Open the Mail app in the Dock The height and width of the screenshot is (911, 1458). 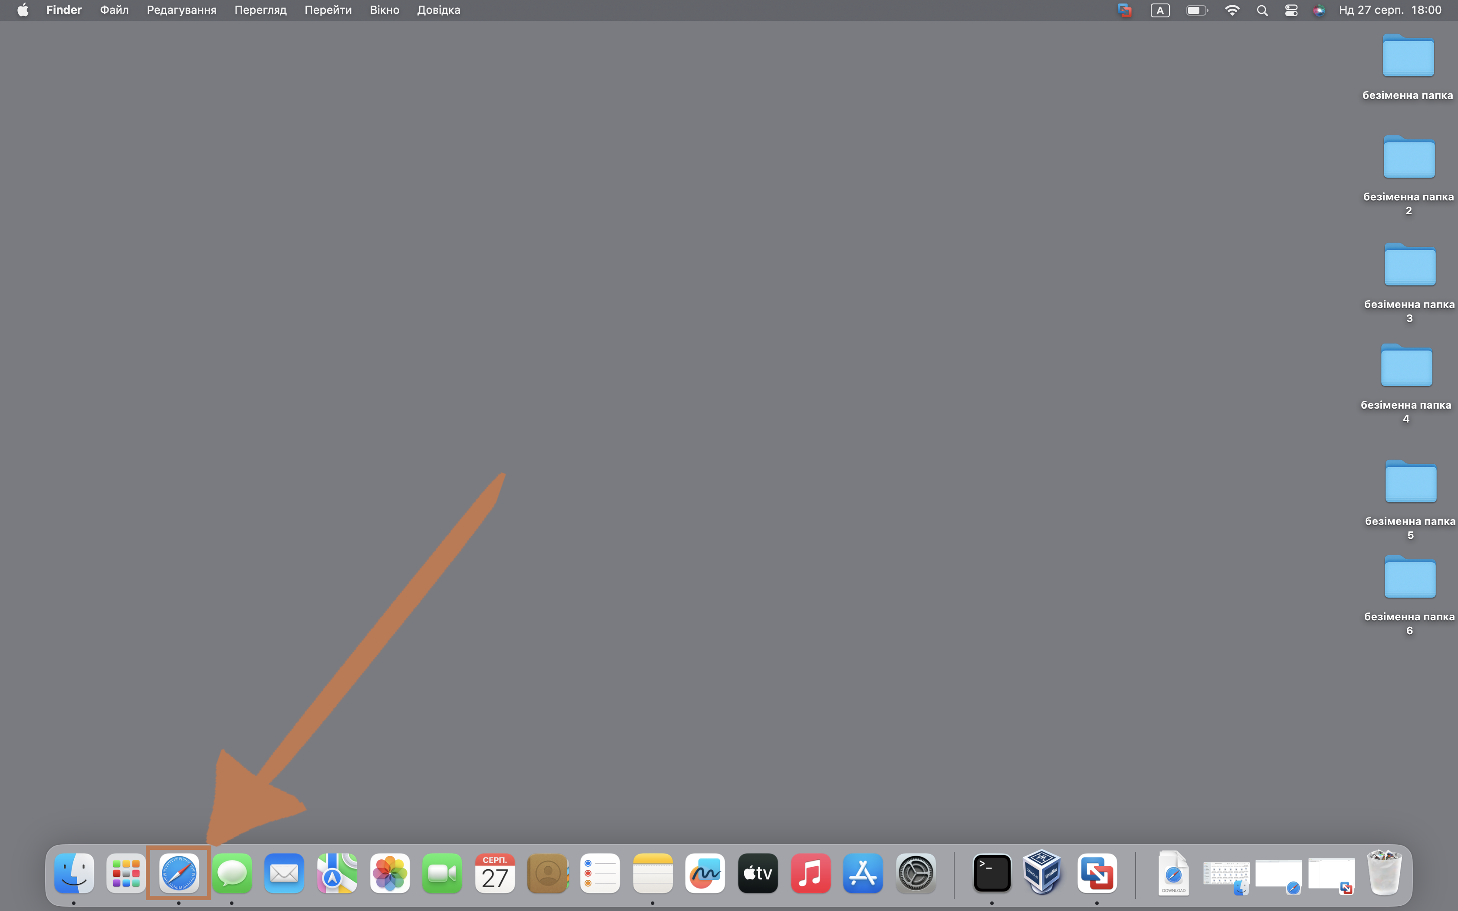click(x=284, y=873)
